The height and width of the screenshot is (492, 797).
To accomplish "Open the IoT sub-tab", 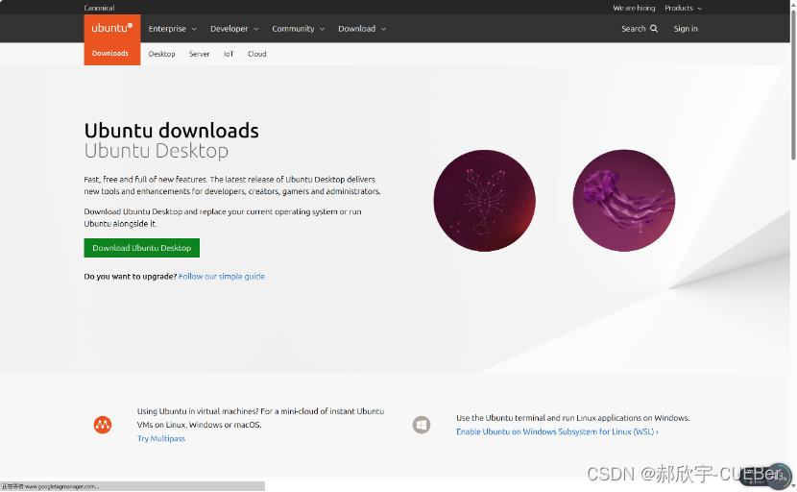I will click(x=229, y=54).
